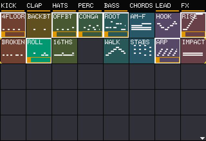This screenshot has width=206, height=141.
Task: Launch the WALK bass clip
Action: (116, 51)
